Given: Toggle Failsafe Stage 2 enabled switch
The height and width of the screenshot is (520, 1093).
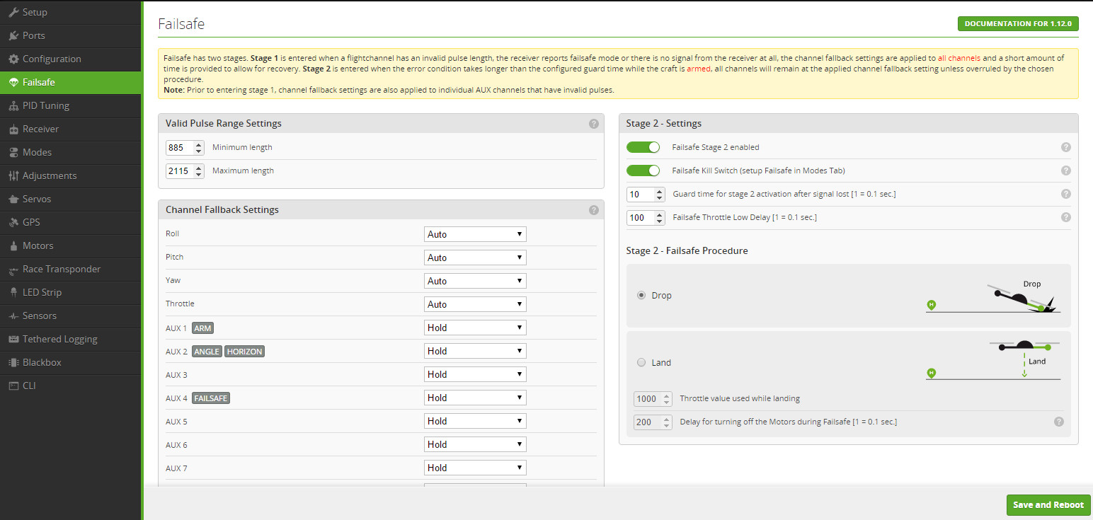Looking at the screenshot, I should point(643,147).
